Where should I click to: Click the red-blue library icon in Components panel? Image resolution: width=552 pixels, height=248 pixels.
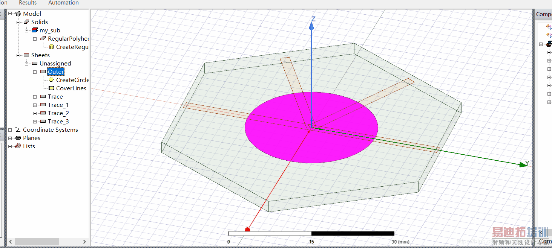point(549,44)
